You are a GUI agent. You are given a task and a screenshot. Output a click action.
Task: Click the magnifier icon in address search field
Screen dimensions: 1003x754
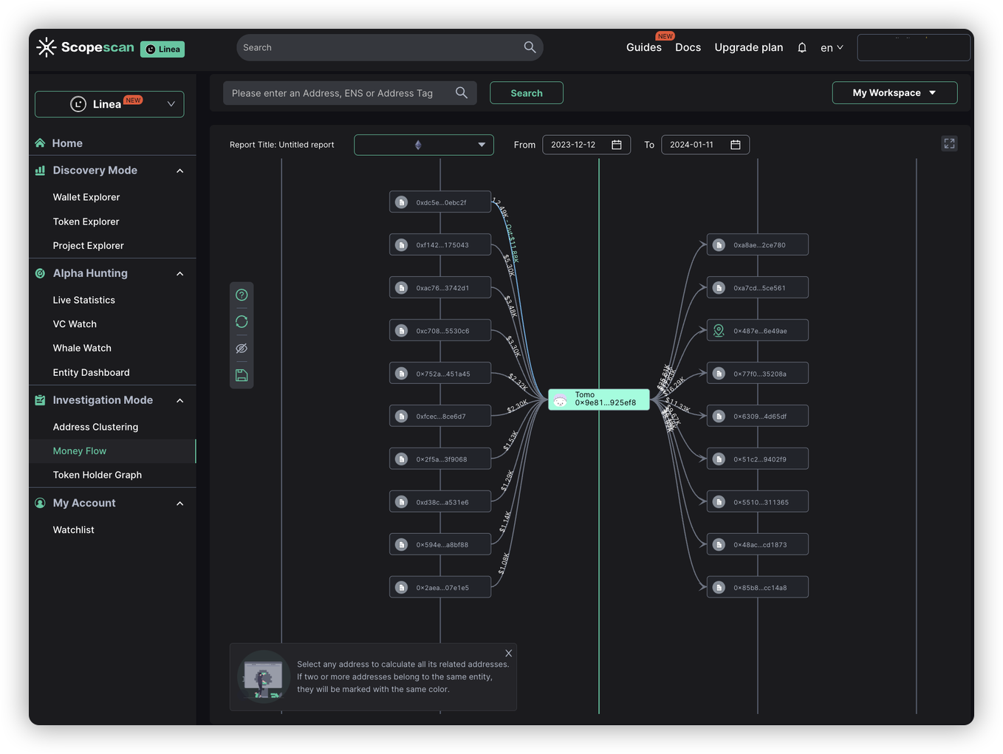click(462, 93)
